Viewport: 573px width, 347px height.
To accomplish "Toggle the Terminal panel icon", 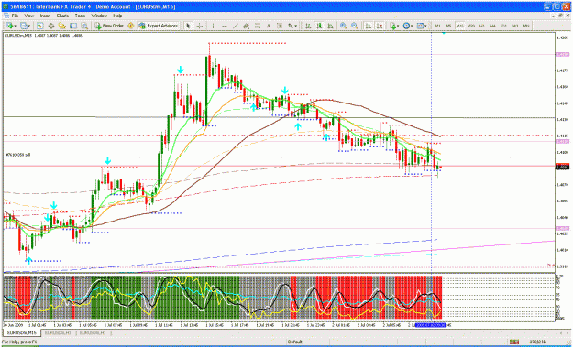I will tap(73, 26).
